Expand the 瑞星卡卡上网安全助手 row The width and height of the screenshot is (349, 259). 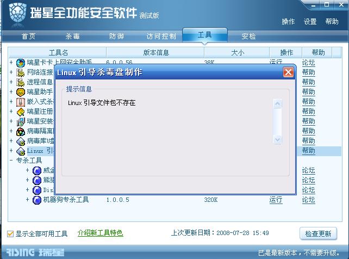[11, 62]
